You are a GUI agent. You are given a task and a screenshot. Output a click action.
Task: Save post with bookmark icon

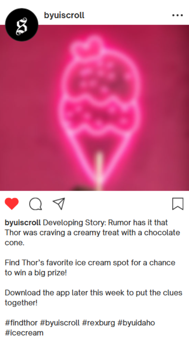click(x=178, y=204)
